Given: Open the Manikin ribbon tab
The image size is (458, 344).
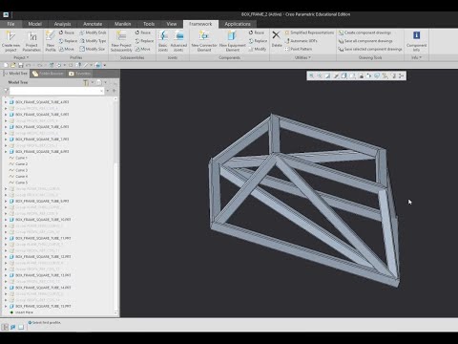Looking at the screenshot, I should click(123, 24).
